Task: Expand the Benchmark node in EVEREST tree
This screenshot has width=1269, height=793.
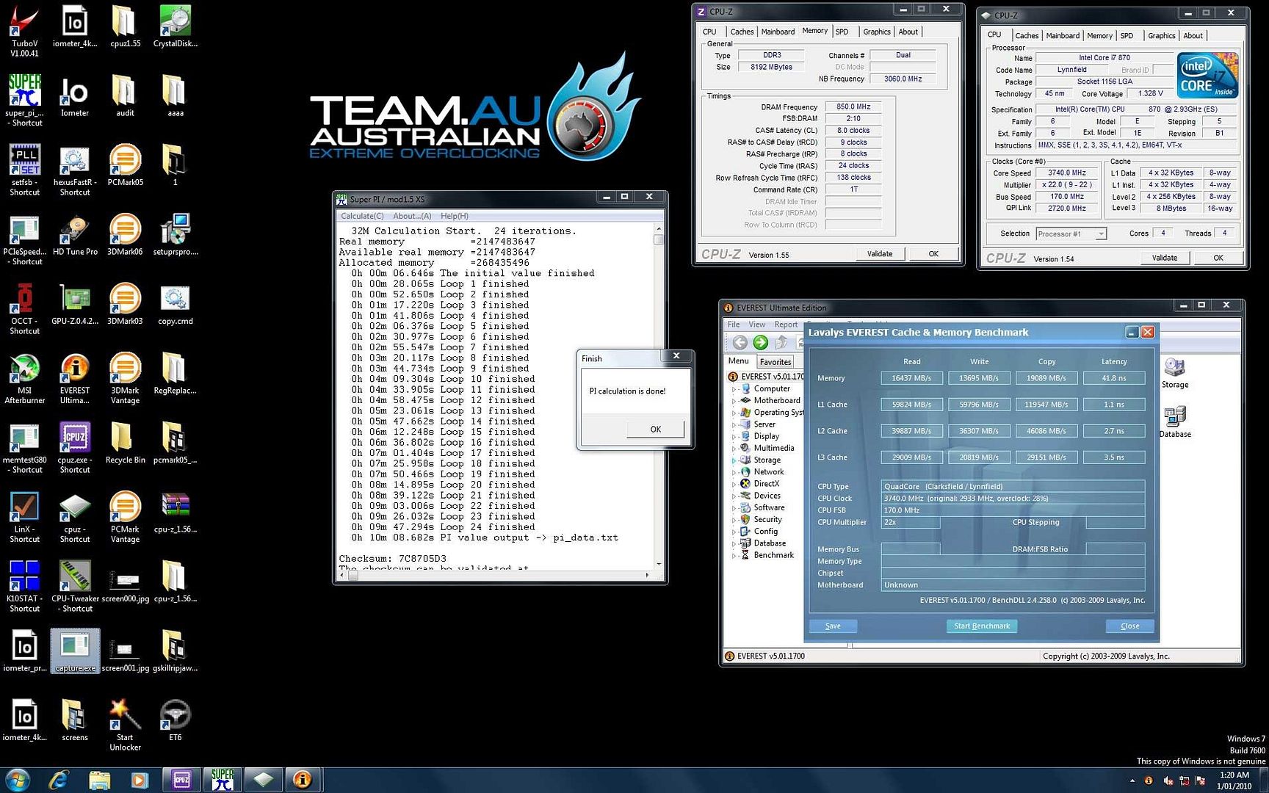Action: [733, 555]
